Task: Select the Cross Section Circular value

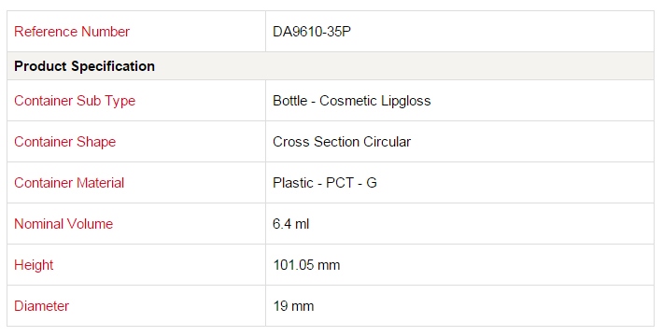Action: point(342,142)
